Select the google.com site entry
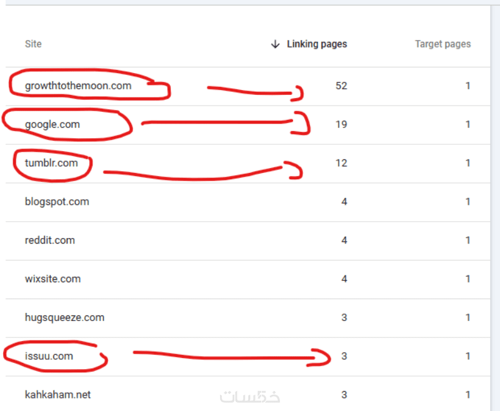 [52, 125]
